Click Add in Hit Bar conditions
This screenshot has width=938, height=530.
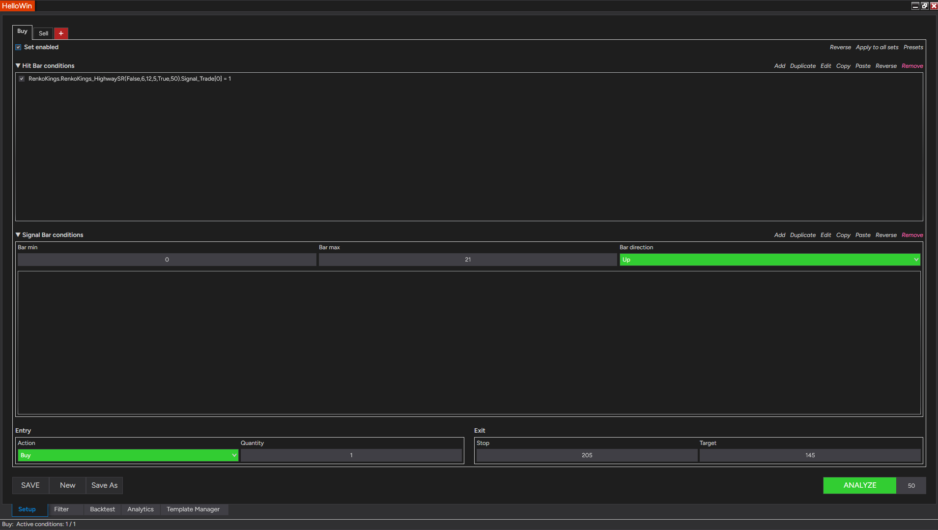click(x=780, y=66)
